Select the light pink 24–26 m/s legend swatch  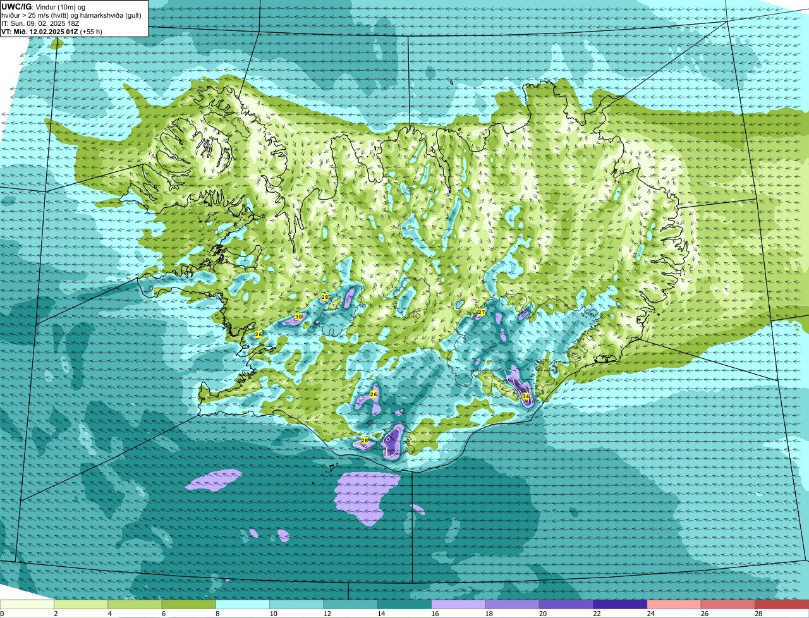674,604
